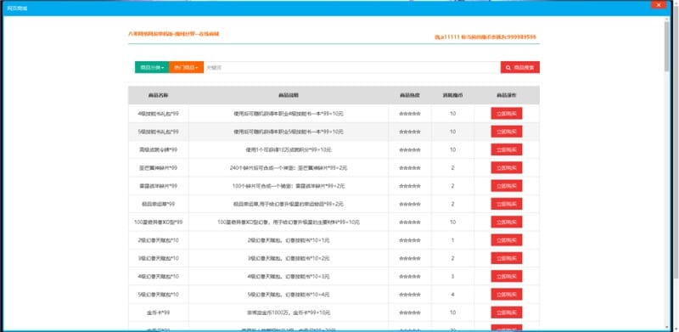The height and width of the screenshot is (332, 679).
Task: Select the 高级成就令牌*99 name cell
Action: tap(158, 150)
